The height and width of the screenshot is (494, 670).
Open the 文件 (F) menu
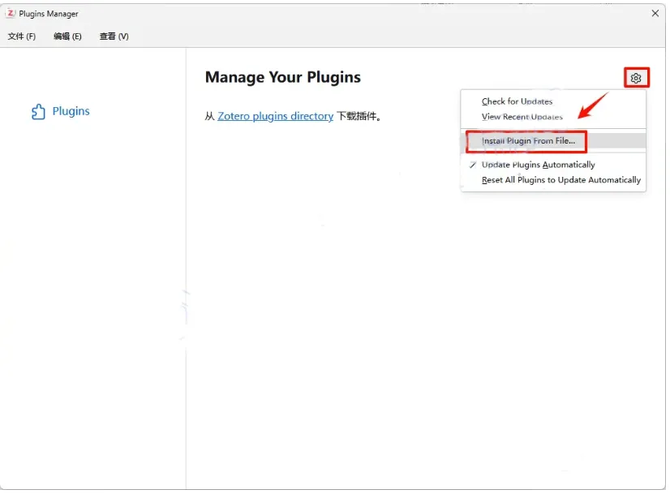point(22,37)
